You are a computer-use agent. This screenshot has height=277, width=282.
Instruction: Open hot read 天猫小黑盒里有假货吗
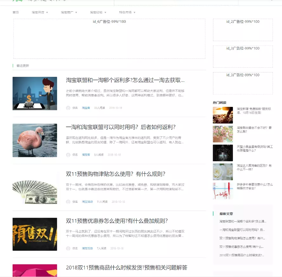tap(255, 148)
